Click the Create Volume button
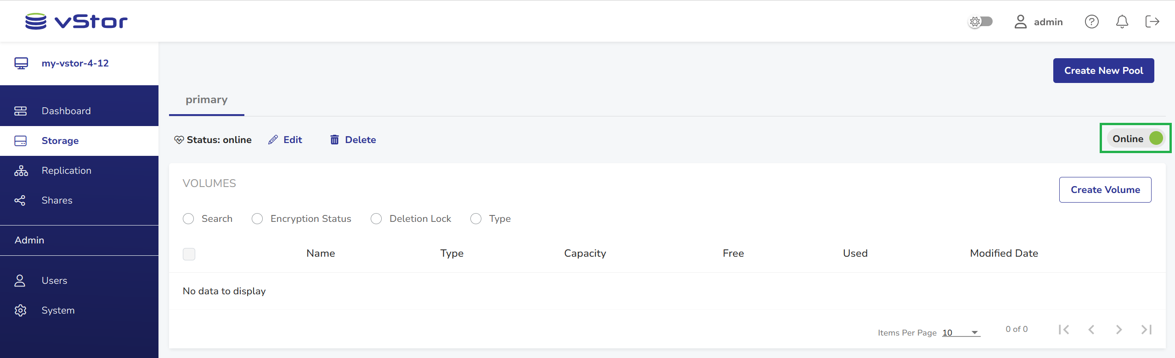1175x358 pixels. point(1105,190)
